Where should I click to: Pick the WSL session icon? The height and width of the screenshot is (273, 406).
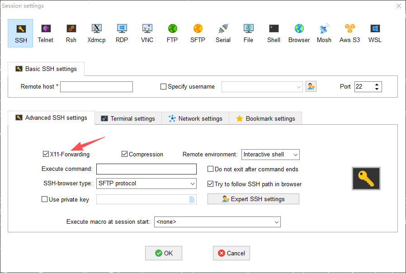tap(375, 33)
